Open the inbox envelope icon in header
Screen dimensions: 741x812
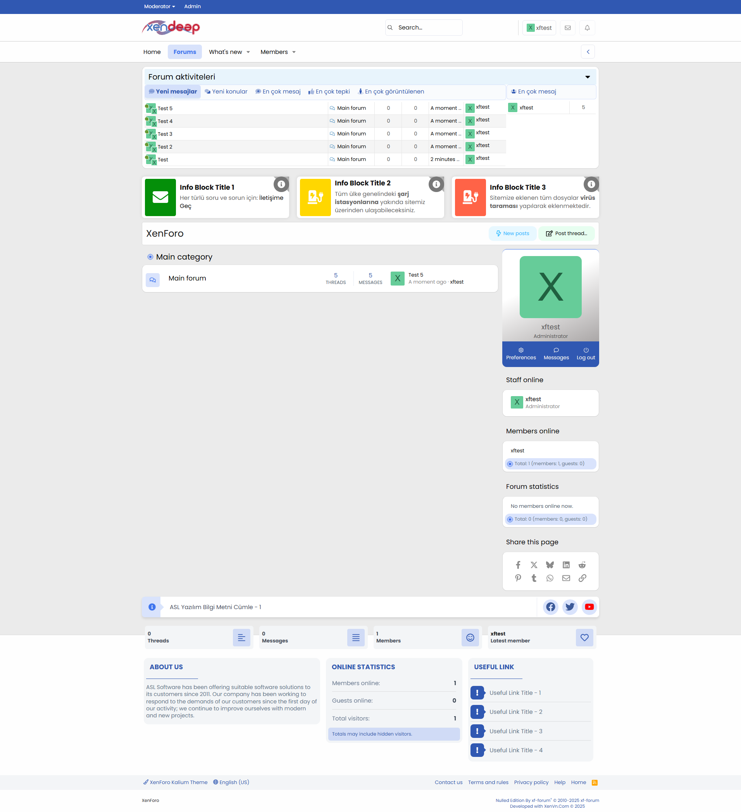click(567, 28)
